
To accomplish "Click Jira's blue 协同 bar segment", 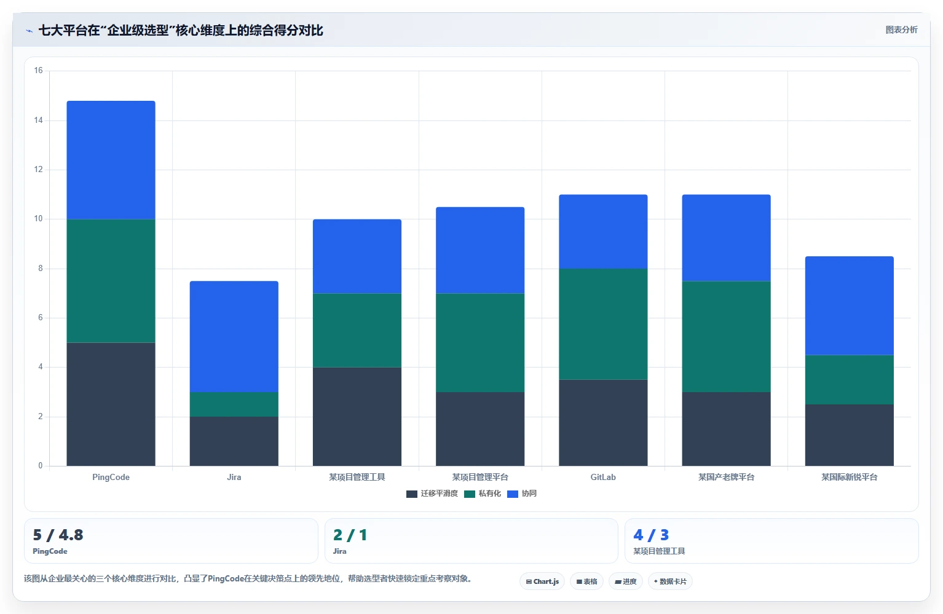I will click(x=234, y=336).
